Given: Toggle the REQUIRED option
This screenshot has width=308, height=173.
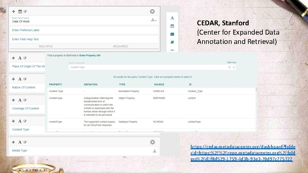Looking at the screenshot, I should 120,46.
